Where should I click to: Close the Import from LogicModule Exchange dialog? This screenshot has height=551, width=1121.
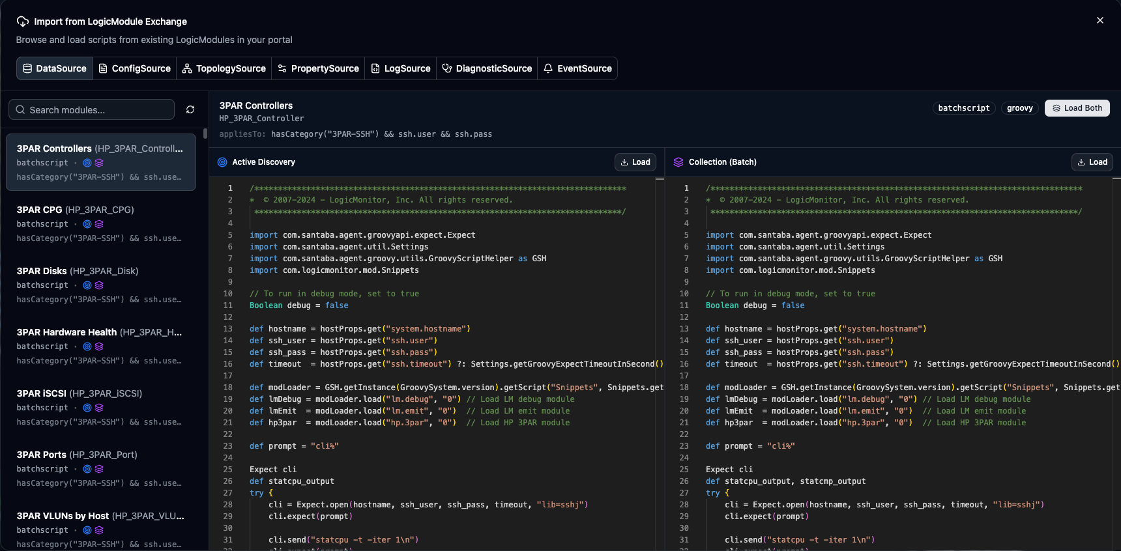coord(1099,20)
